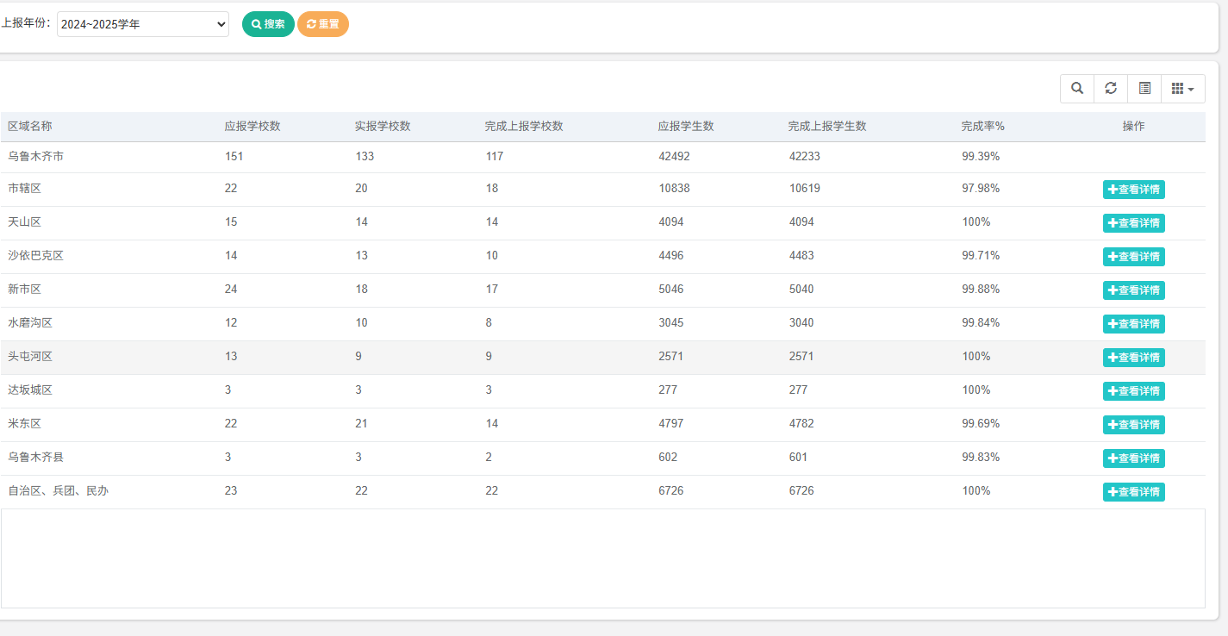The height and width of the screenshot is (636, 1228).
Task: Show details for 头屯河区
Action: (x=1133, y=358)
